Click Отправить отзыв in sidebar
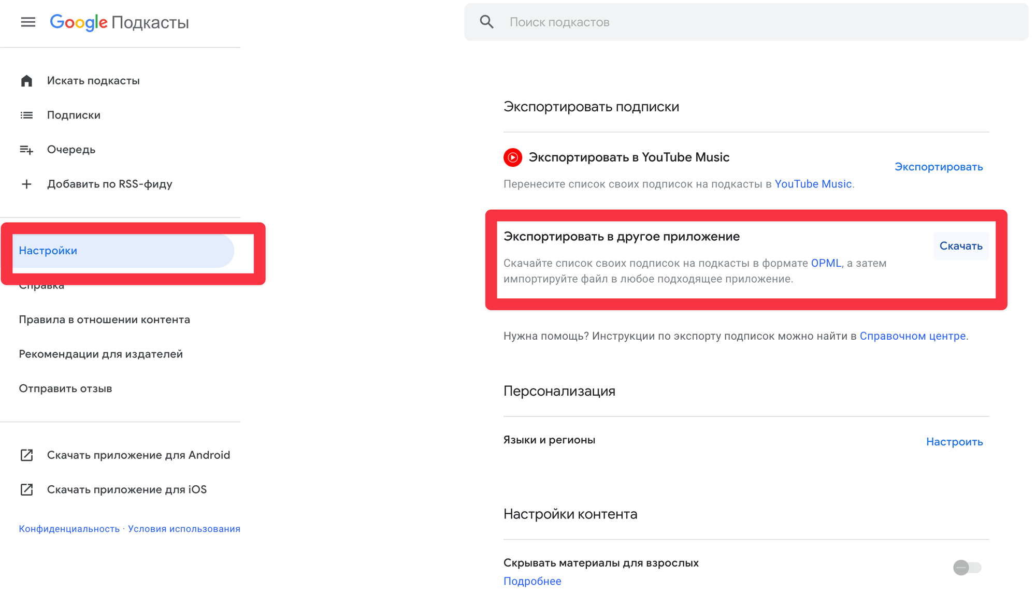This screenshot has width=1036, height=608. click(65, 388)
